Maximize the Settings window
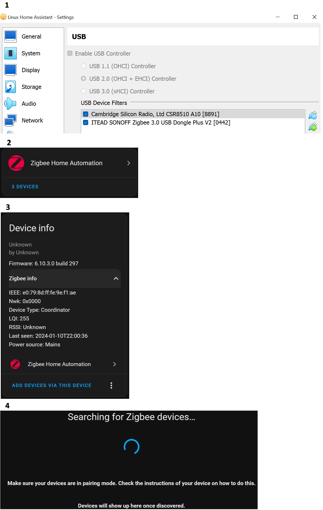 point(296,17)
